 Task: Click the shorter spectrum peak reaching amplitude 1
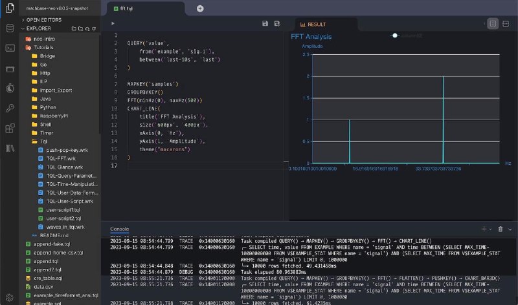[350, 142]
